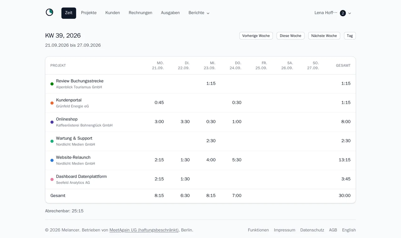Open the Wartung & Support project

(74, 138)
